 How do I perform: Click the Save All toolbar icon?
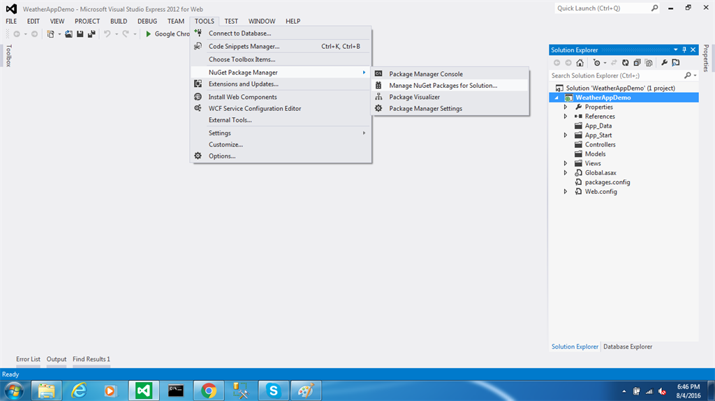(91, 34)
